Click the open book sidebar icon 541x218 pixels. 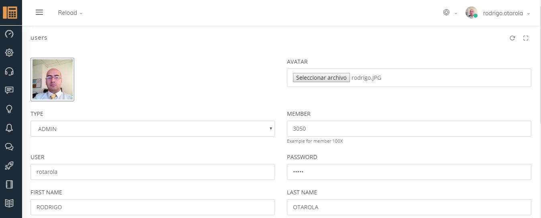click(x=9, y=203)
